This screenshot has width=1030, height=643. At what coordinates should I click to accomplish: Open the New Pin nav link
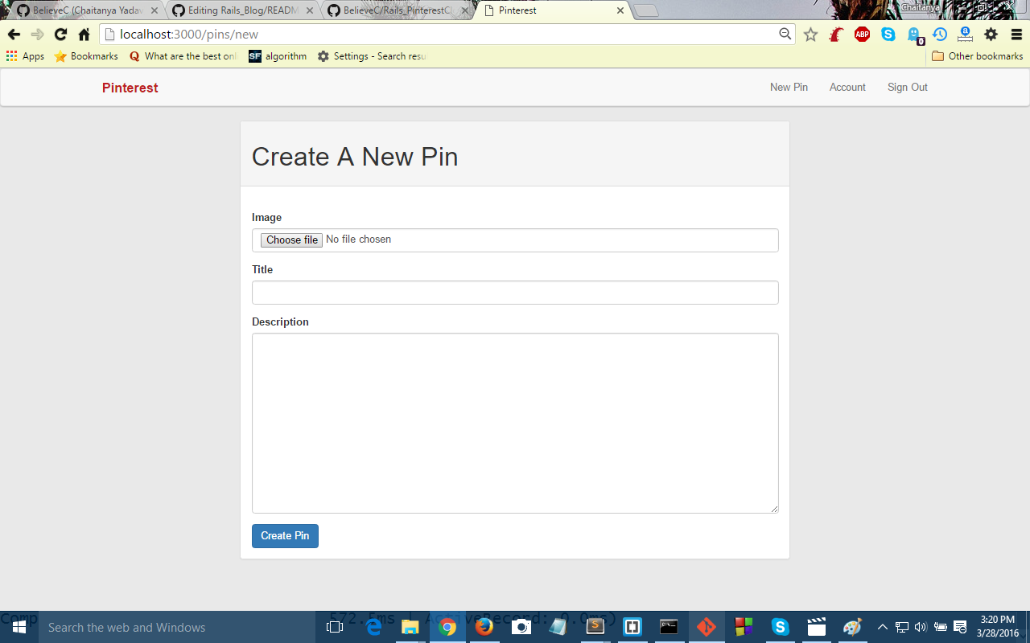(x=789, y=87)
